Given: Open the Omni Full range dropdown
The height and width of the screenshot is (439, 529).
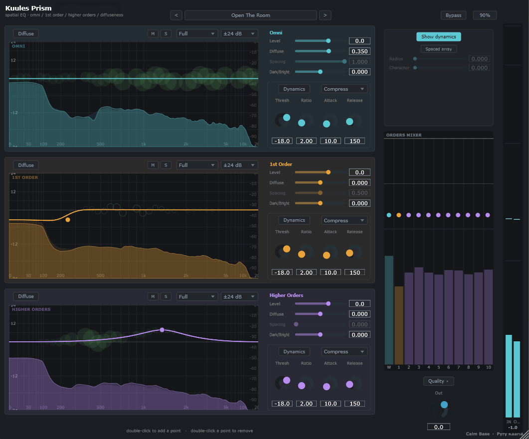Looking at the screenshot, I should click(196, 34).
